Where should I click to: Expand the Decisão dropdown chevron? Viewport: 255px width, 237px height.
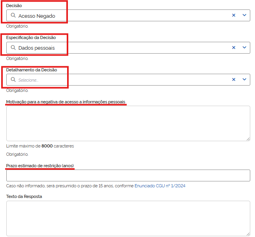[x=244, y=15]
